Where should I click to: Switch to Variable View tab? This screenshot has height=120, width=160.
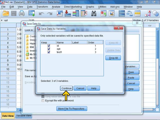24,115
